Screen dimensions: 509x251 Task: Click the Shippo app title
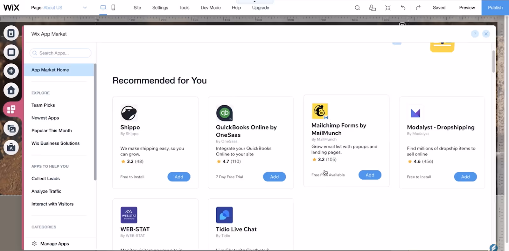(x=130, y=127)
